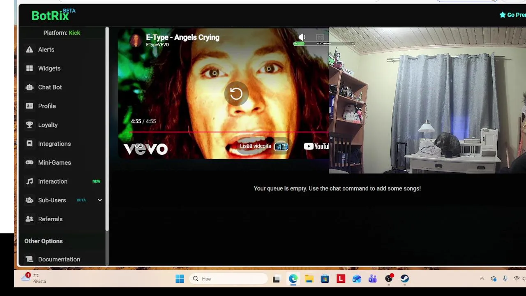Show hidden system tray icons
Screen dimensions: 526x296
point(482,279)
